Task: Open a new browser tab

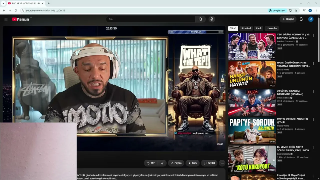Action: click(48, 3)
